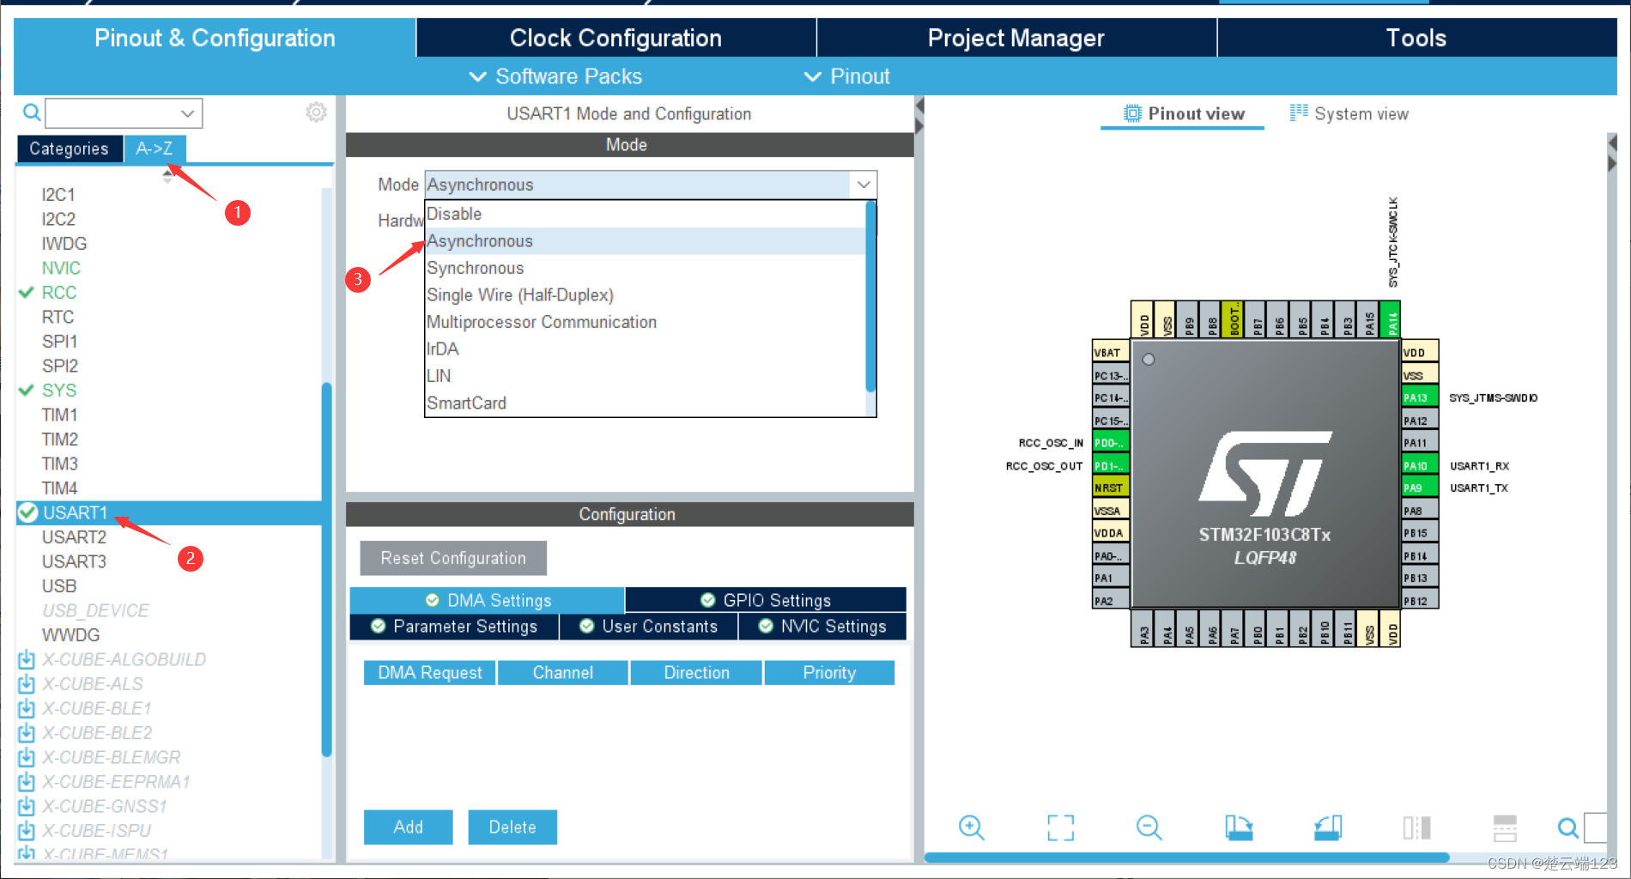Click the NRST pin on the chip
The image size is (1631, 879).
1111,488
